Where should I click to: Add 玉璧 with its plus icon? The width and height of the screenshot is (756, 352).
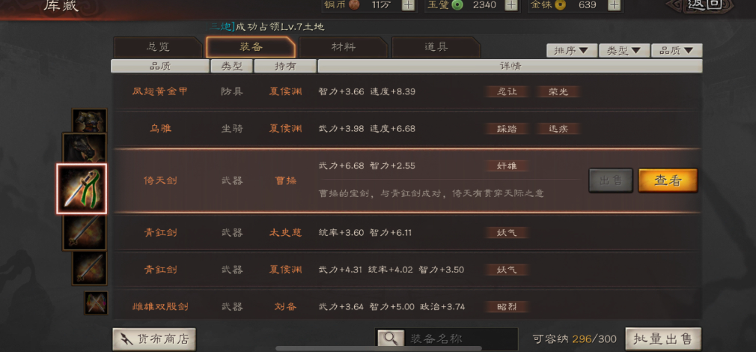click(511, 5)
